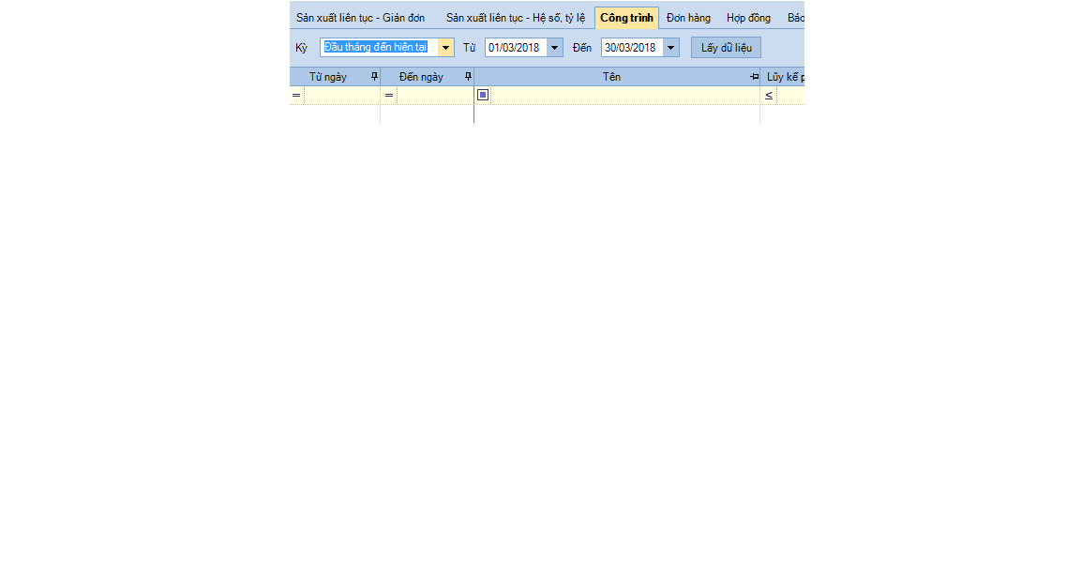The height and width of the screenshot is (576, 1067).
Task: Open the Hợp đồng tab
Action: click(748, 18)
